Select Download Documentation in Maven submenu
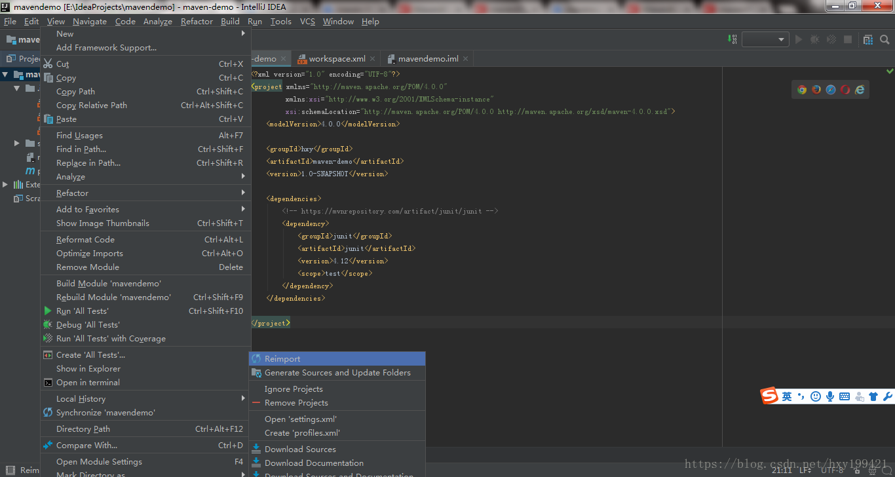The image size is (895, 477). pyautogui.click(x=337, y=463)
